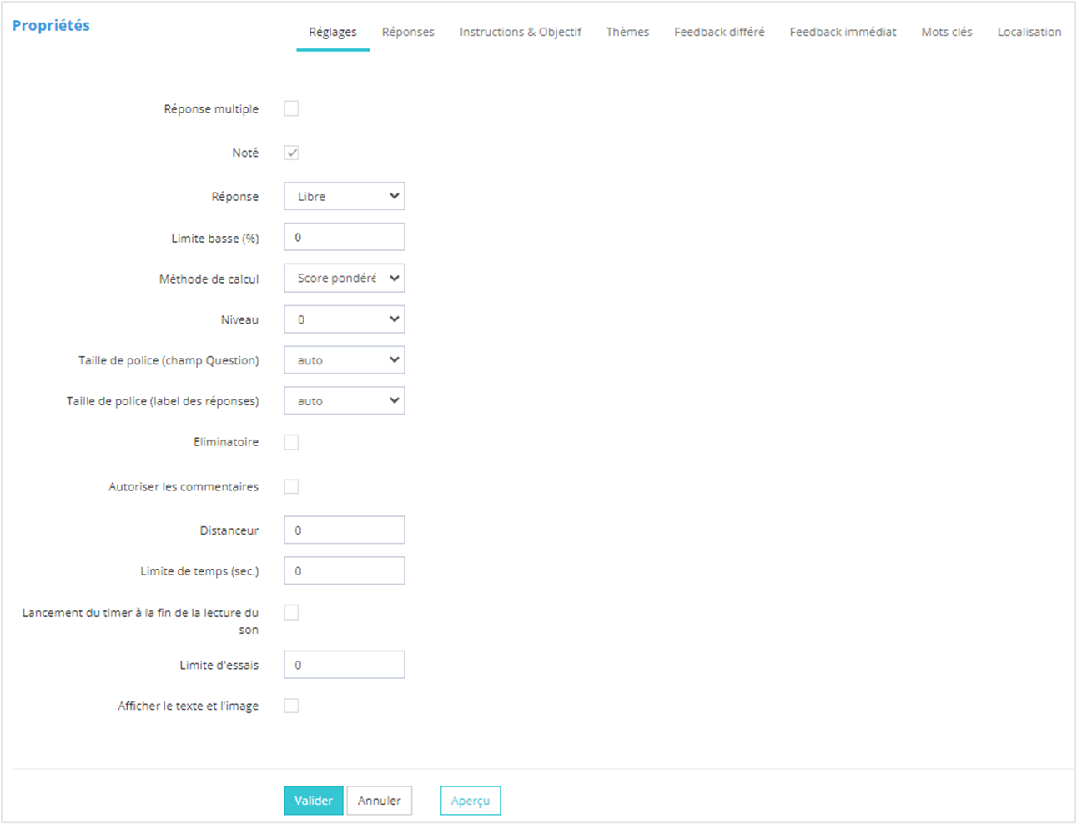The height and width of the screenshot is (824, 1077).
Task: Expand the Méthode de calcul dropdown
Action: [344, 279]
